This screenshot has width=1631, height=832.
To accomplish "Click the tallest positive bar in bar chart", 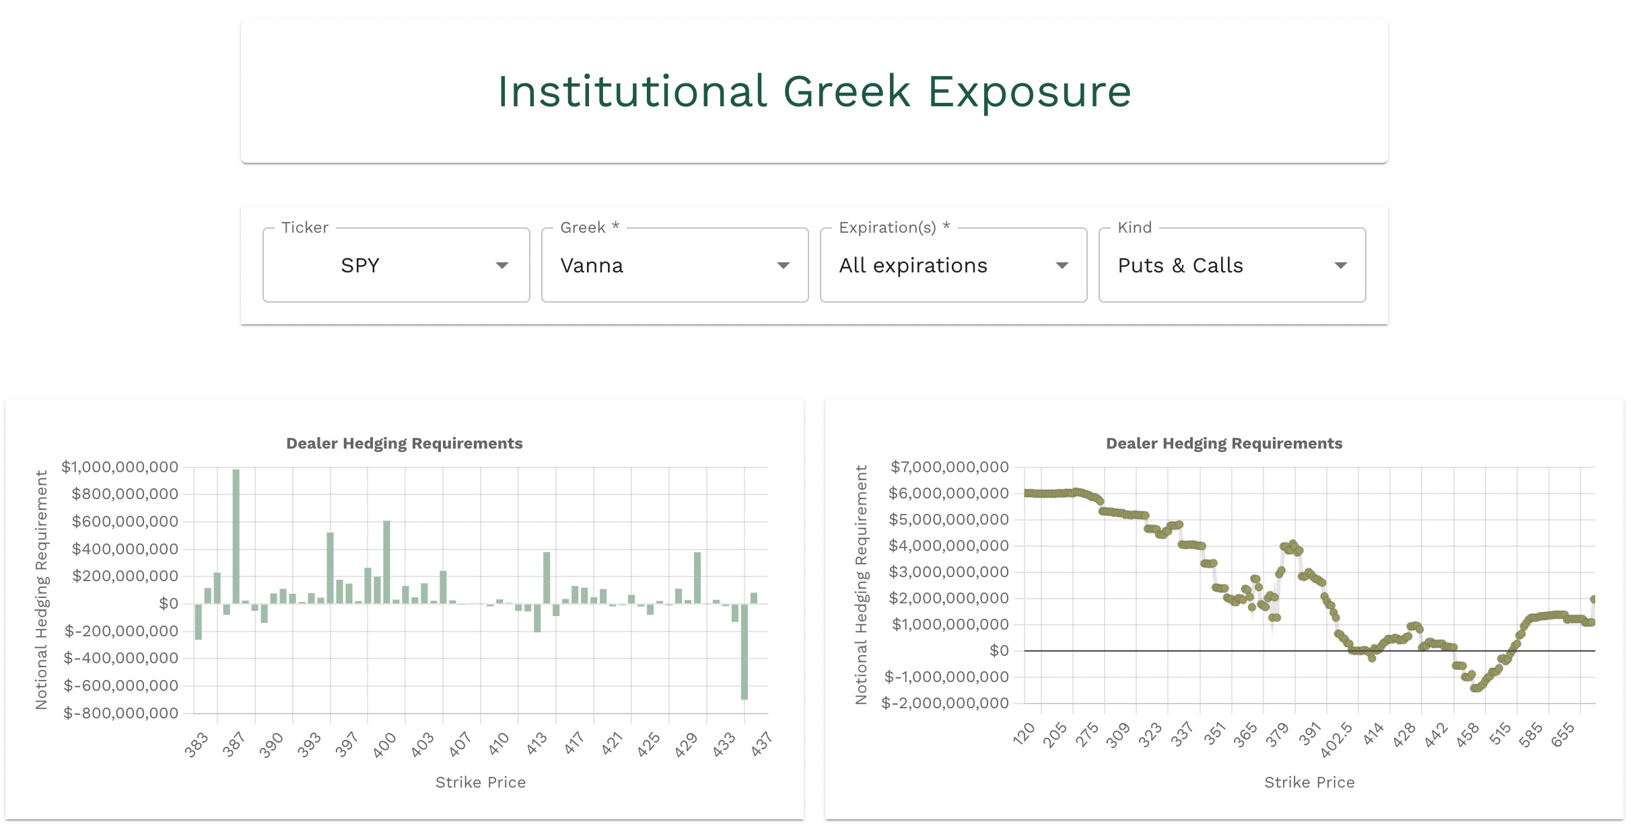I will click(236, 536).
